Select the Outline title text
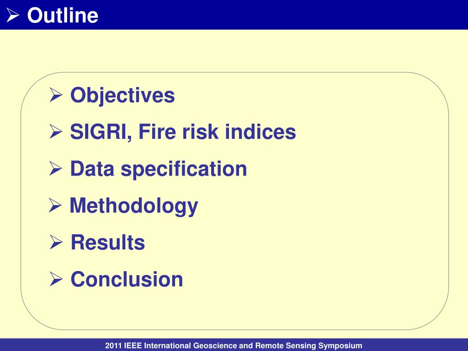 (x=63, y=15)
